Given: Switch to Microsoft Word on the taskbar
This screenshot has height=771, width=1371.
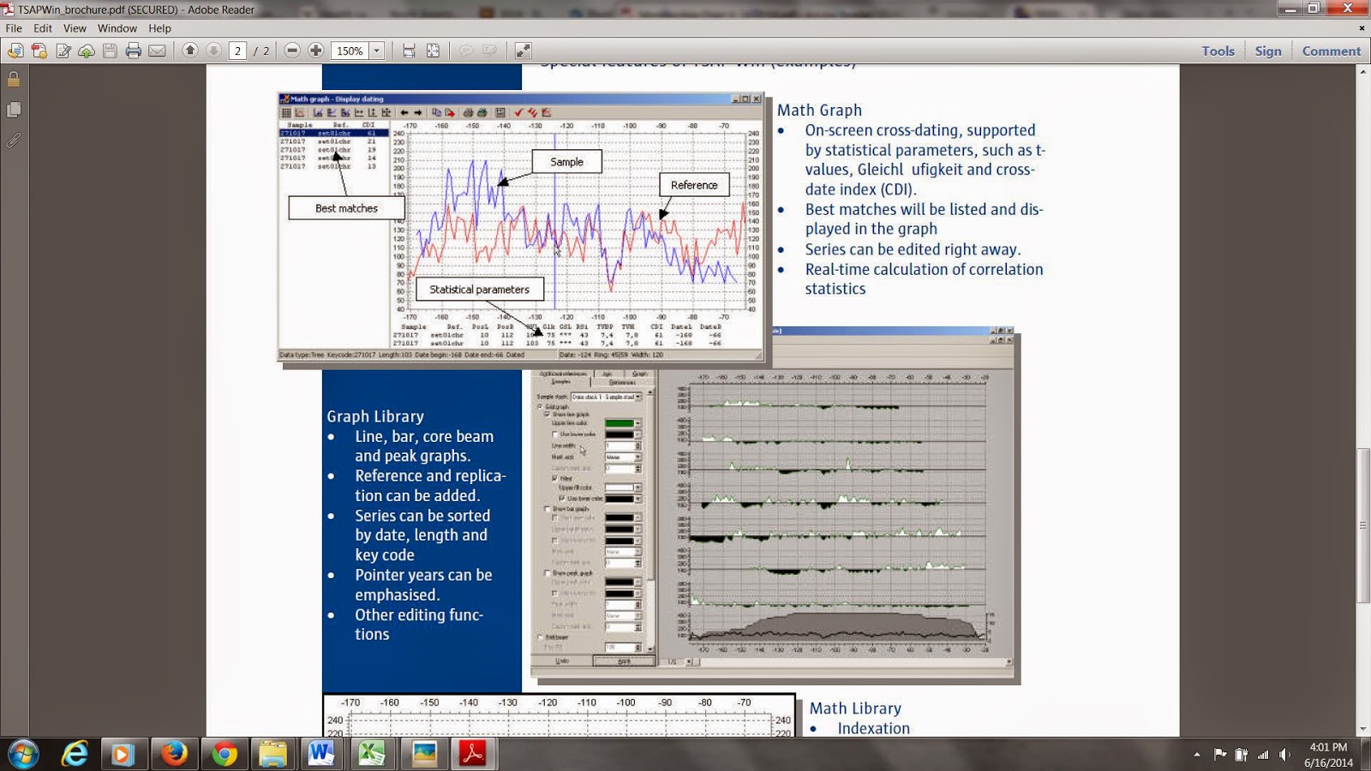Looking at the screenshot, I should [x=321, y=754].
